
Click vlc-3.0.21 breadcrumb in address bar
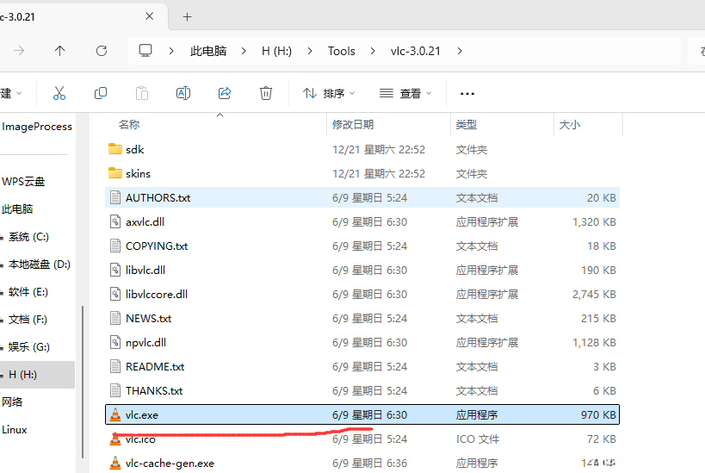tap(416, 51)
